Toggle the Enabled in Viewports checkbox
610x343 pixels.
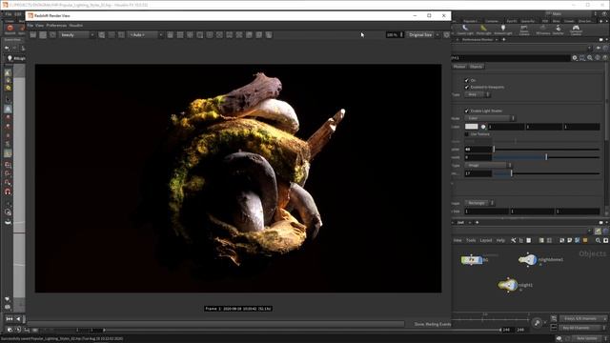(466, 87)
